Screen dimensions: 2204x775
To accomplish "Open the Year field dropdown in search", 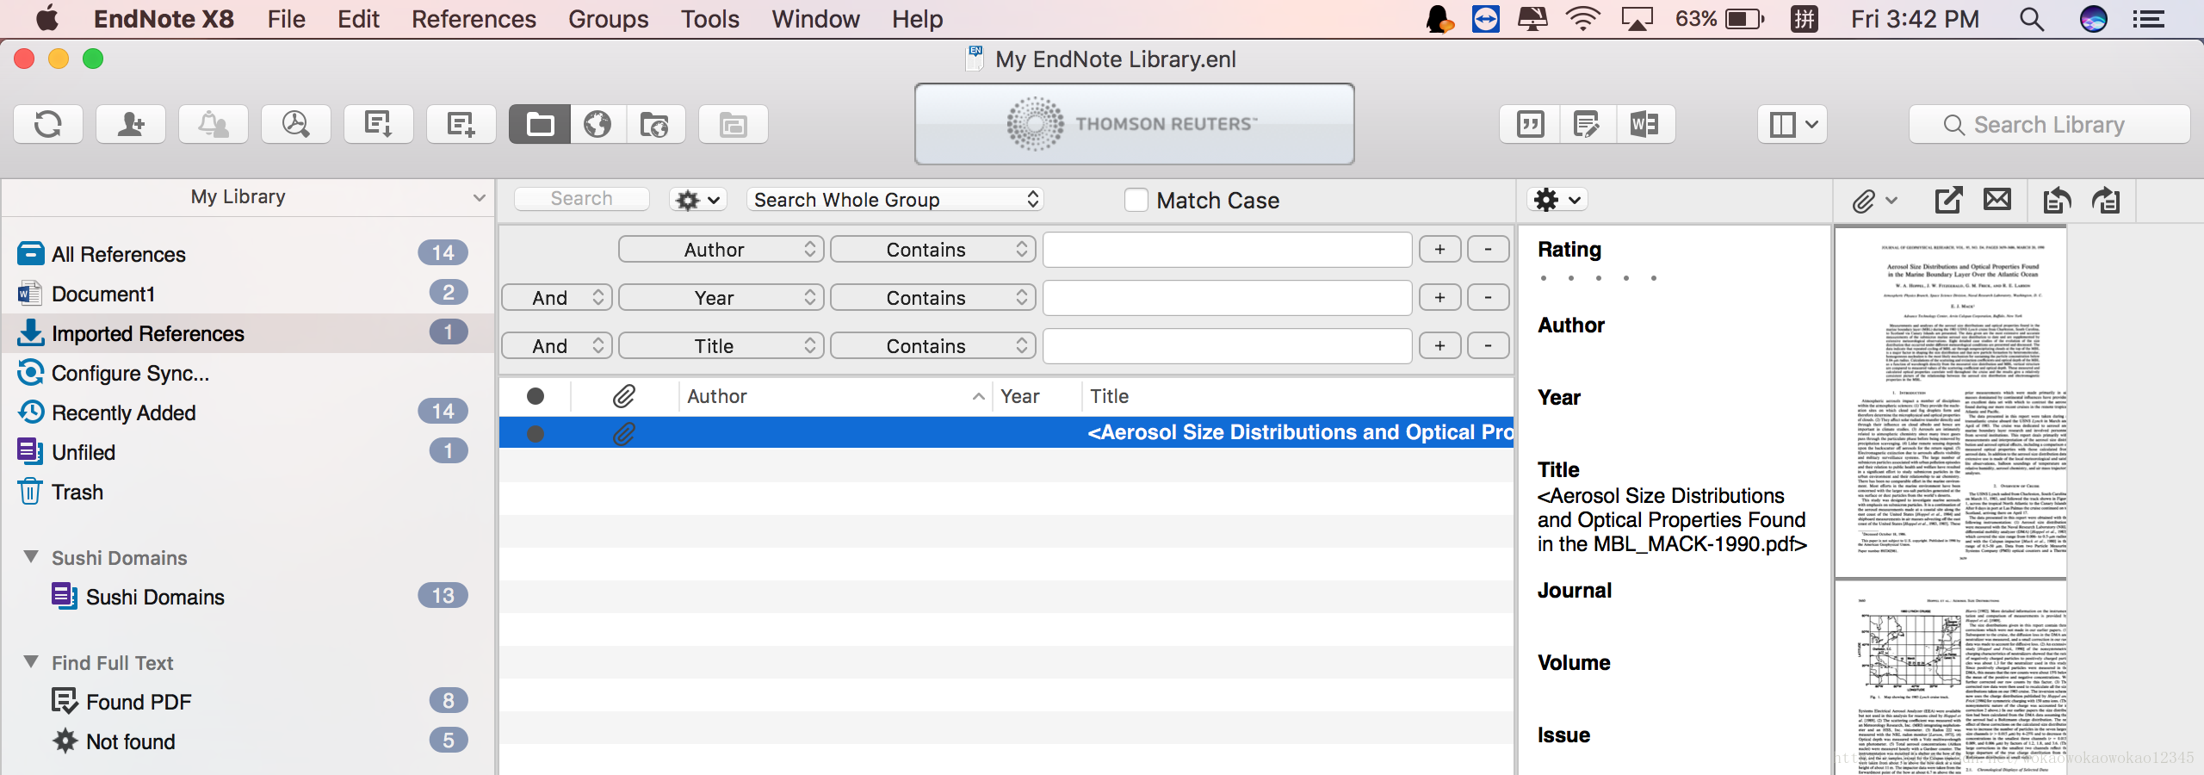I will click(721, 298).
